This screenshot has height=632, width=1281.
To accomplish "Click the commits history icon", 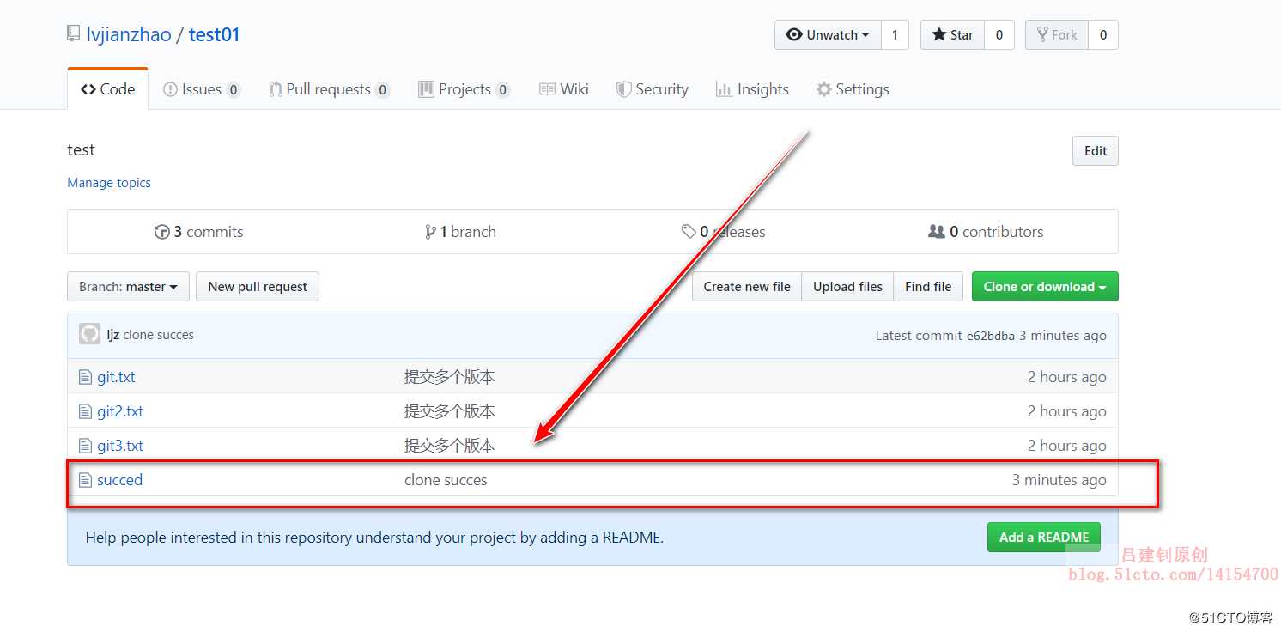I will click(x=161, y=232).
